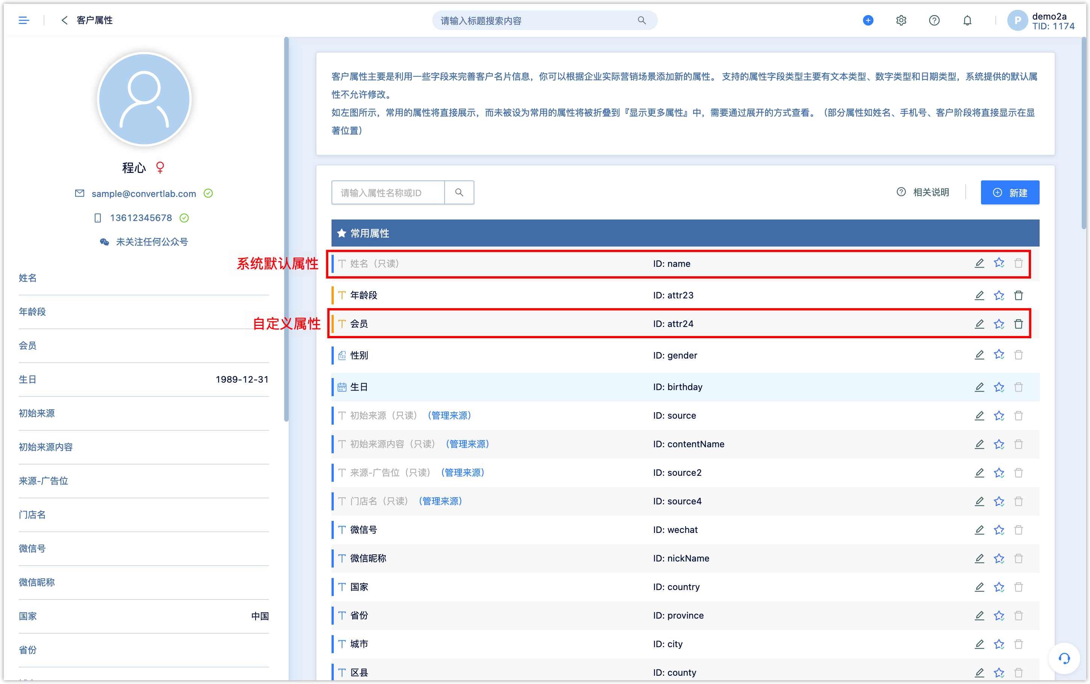Click the 国家 field in left panel

(144, 616)
